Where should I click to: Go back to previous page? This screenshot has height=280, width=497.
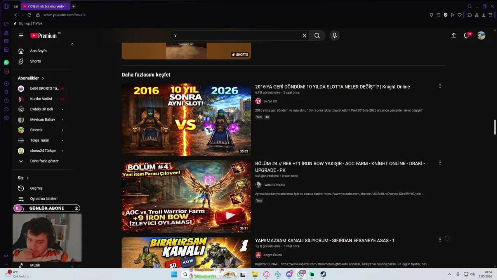(x=16, y=15)
